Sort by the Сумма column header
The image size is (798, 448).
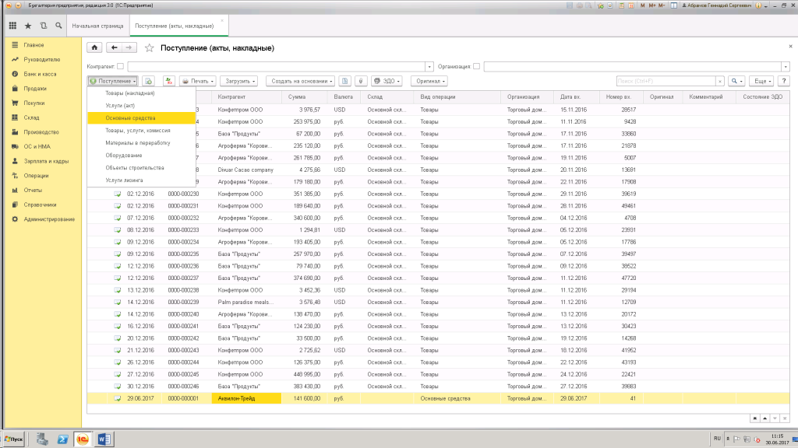(x=304, y=97)
